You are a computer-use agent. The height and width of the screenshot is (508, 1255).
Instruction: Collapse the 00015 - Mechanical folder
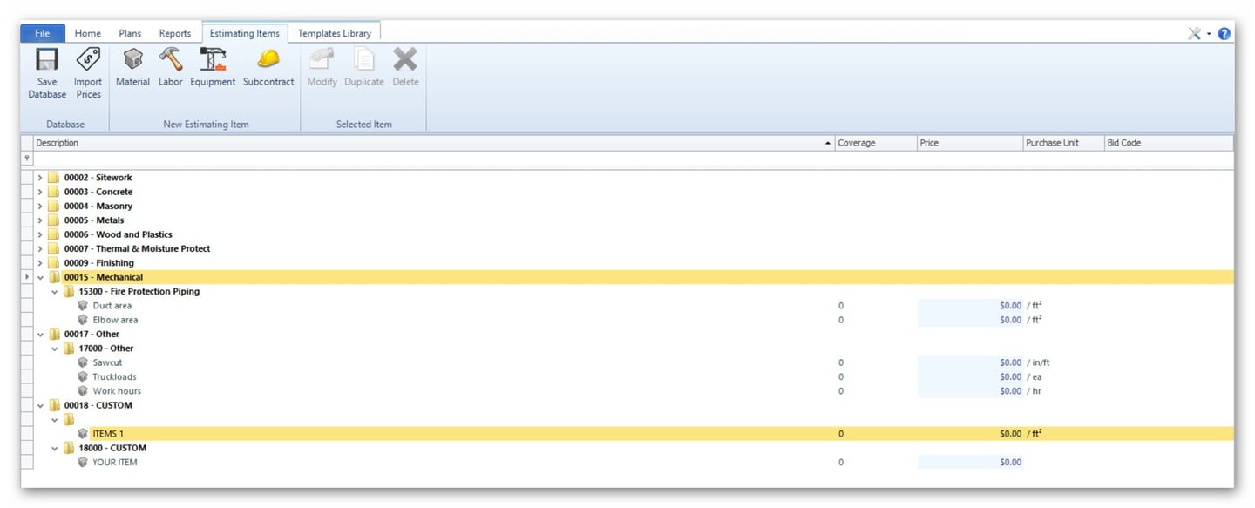(x=39, y=277)
